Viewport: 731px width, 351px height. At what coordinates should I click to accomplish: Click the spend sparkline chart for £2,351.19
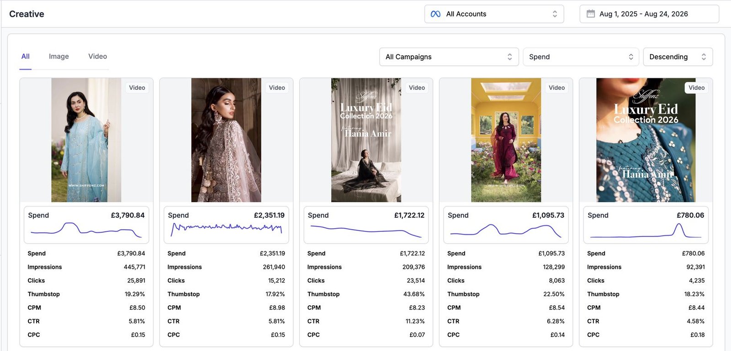(226, 229)
